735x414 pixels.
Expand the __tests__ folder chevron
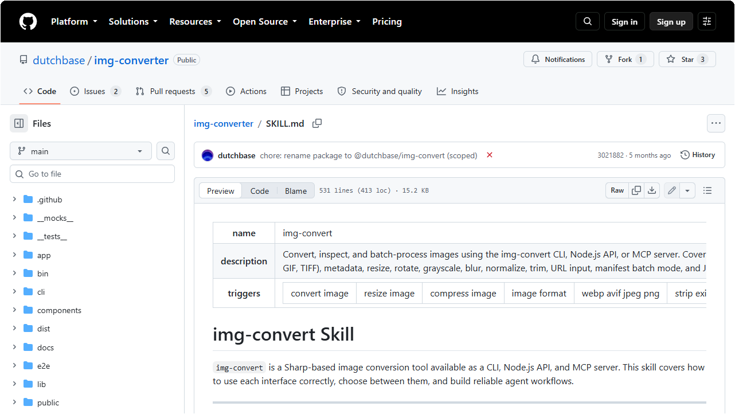click(x=14, y=236)
